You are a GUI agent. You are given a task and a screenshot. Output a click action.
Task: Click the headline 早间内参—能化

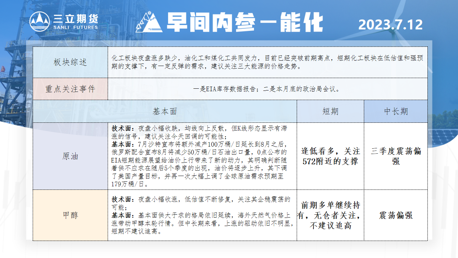[245, 22]
